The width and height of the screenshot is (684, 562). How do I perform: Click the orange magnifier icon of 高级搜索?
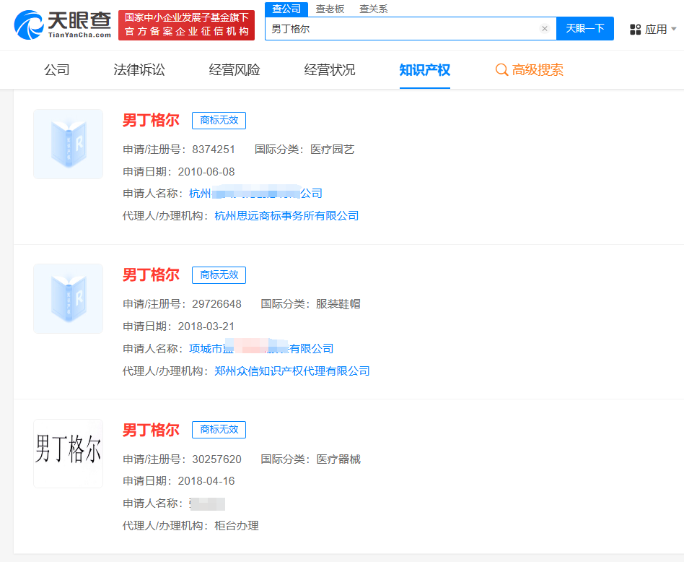pyautogui.click(x=501, y=69)
